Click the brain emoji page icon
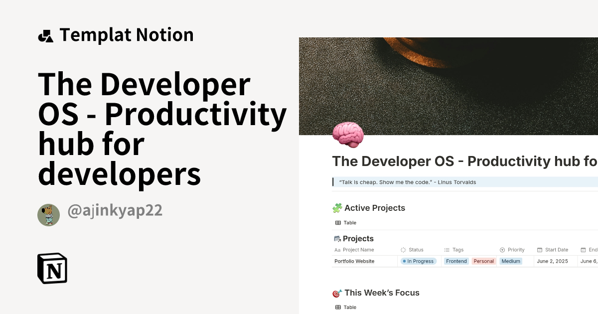Image resolution: width=598 pixels, height=314 pixels. pos(347,135)
